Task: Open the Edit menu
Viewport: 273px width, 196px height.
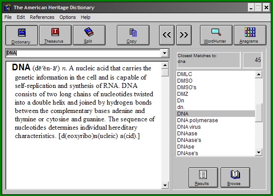Action: coord(21,17)
